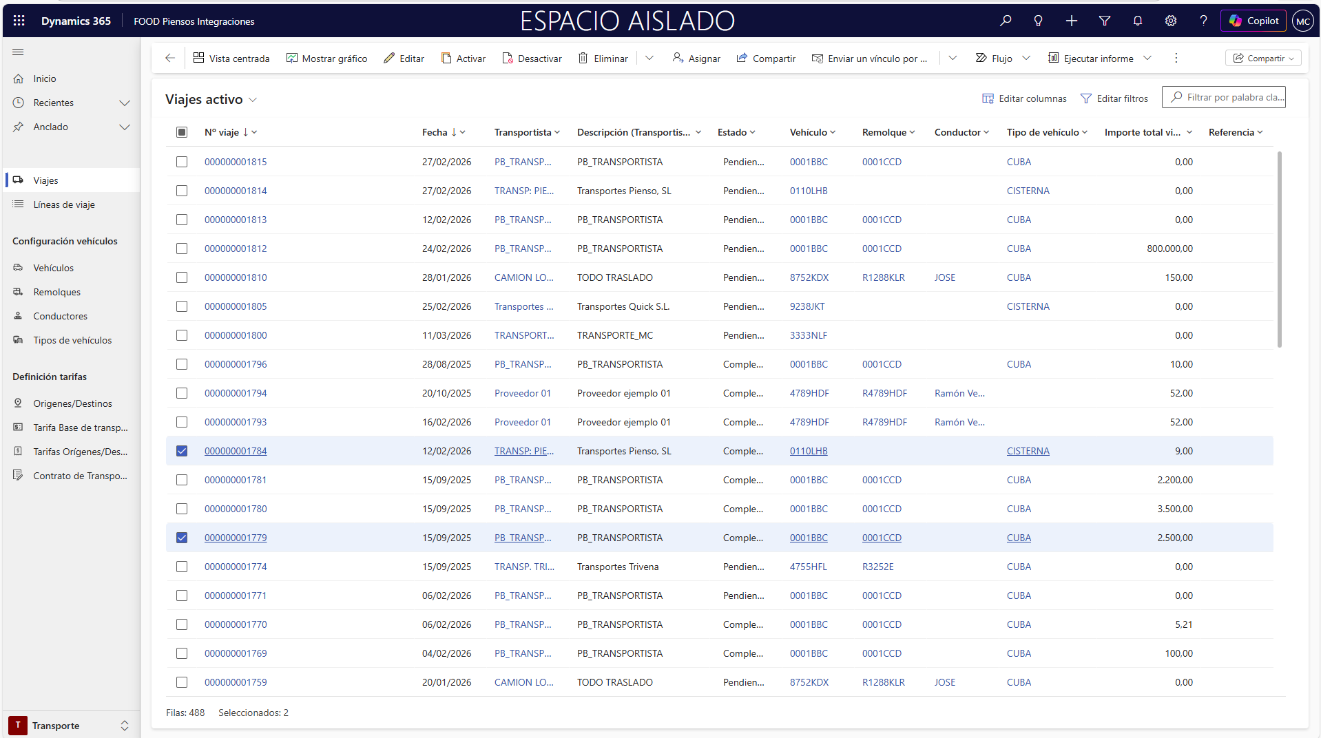Expand the Viajes activo view selector
The height and width of the screenshot is (738, 1321).
pyautogui.click(x=253, y=100)
